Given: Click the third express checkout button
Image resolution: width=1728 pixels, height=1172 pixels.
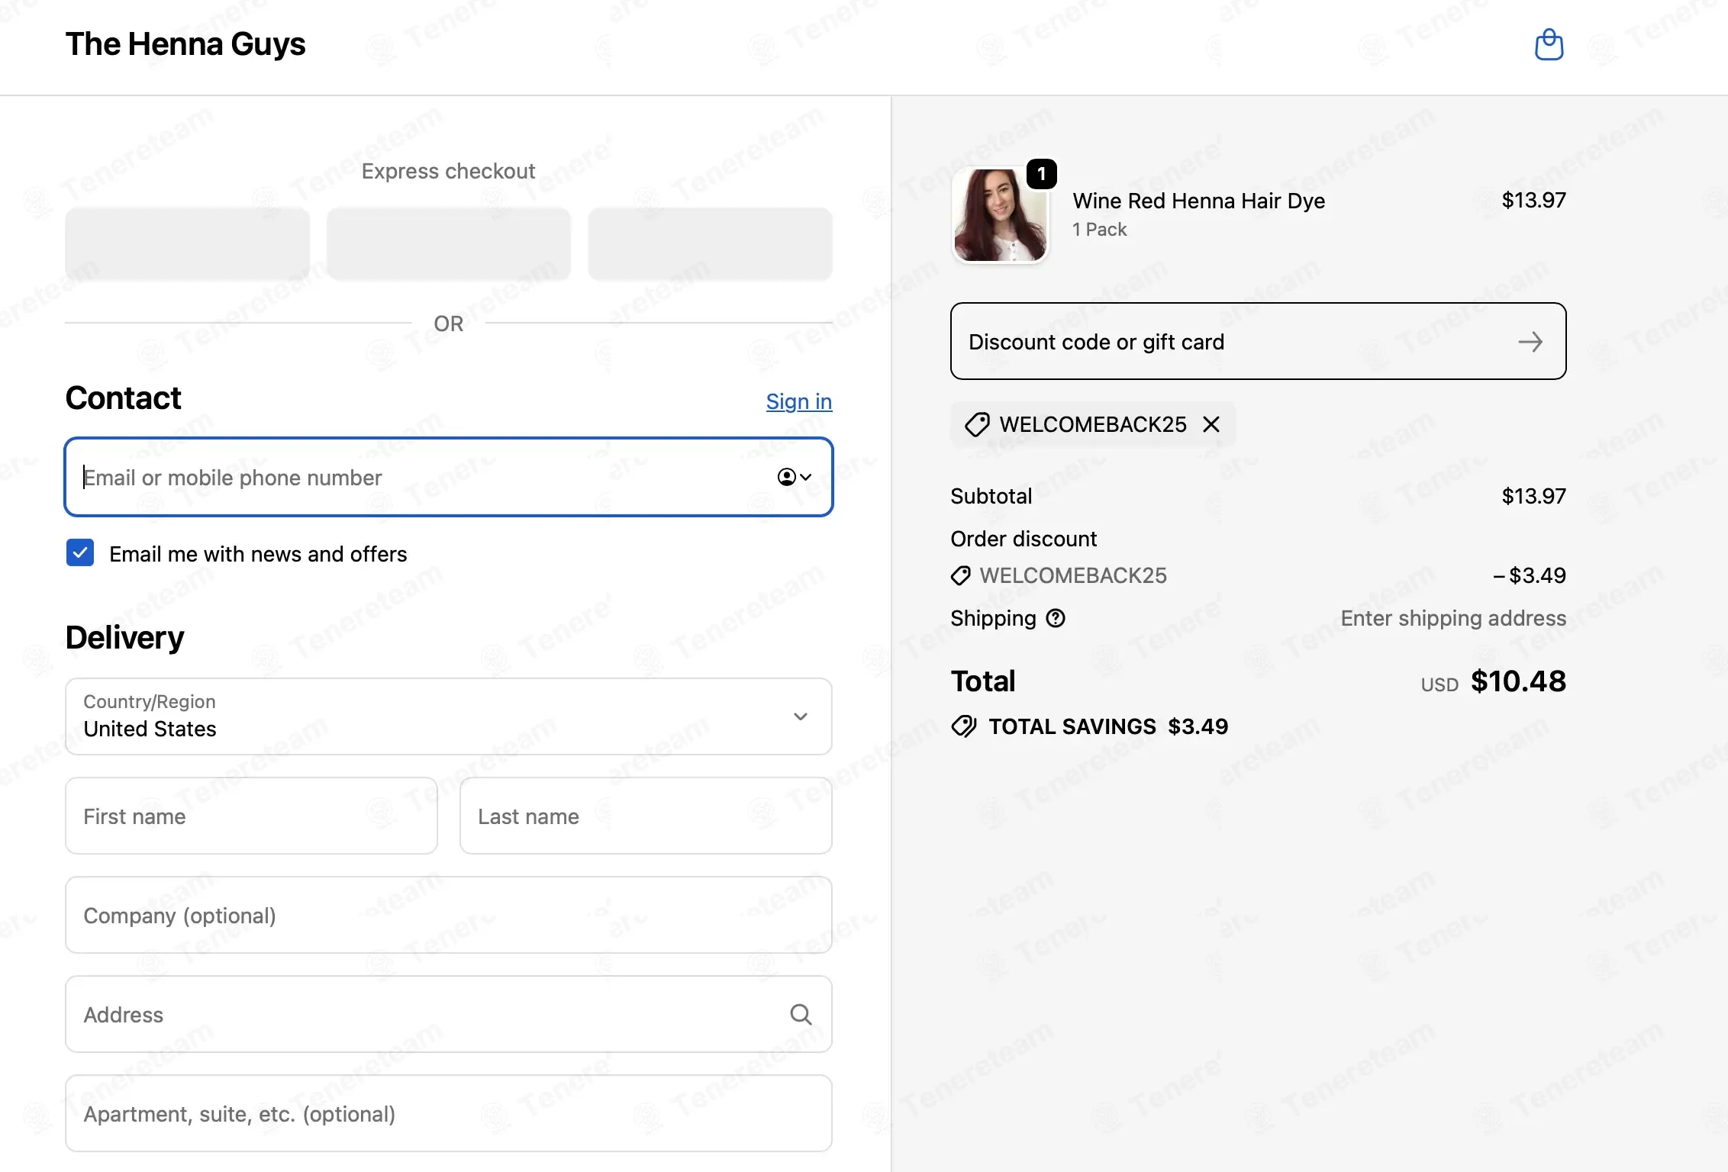Looking at the screenshot, I should pos(710,244).
